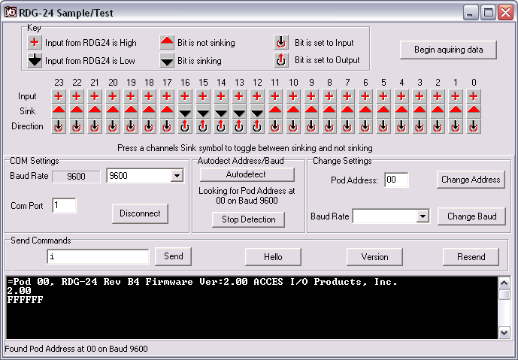Click the Input plus icon for channel 12
This screenshot has height=360, width=518.
tap(257, 96)
